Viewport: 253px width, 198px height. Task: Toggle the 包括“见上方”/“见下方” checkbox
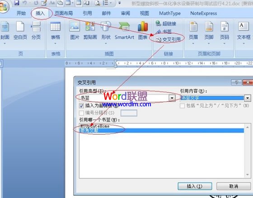point(183,106)
